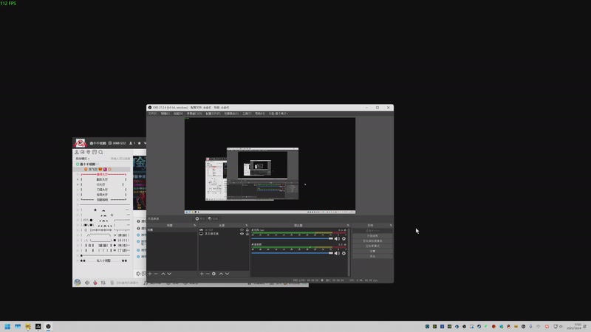
Task: Open the Profile menu in OBS
Action: (x=213, y=114)
